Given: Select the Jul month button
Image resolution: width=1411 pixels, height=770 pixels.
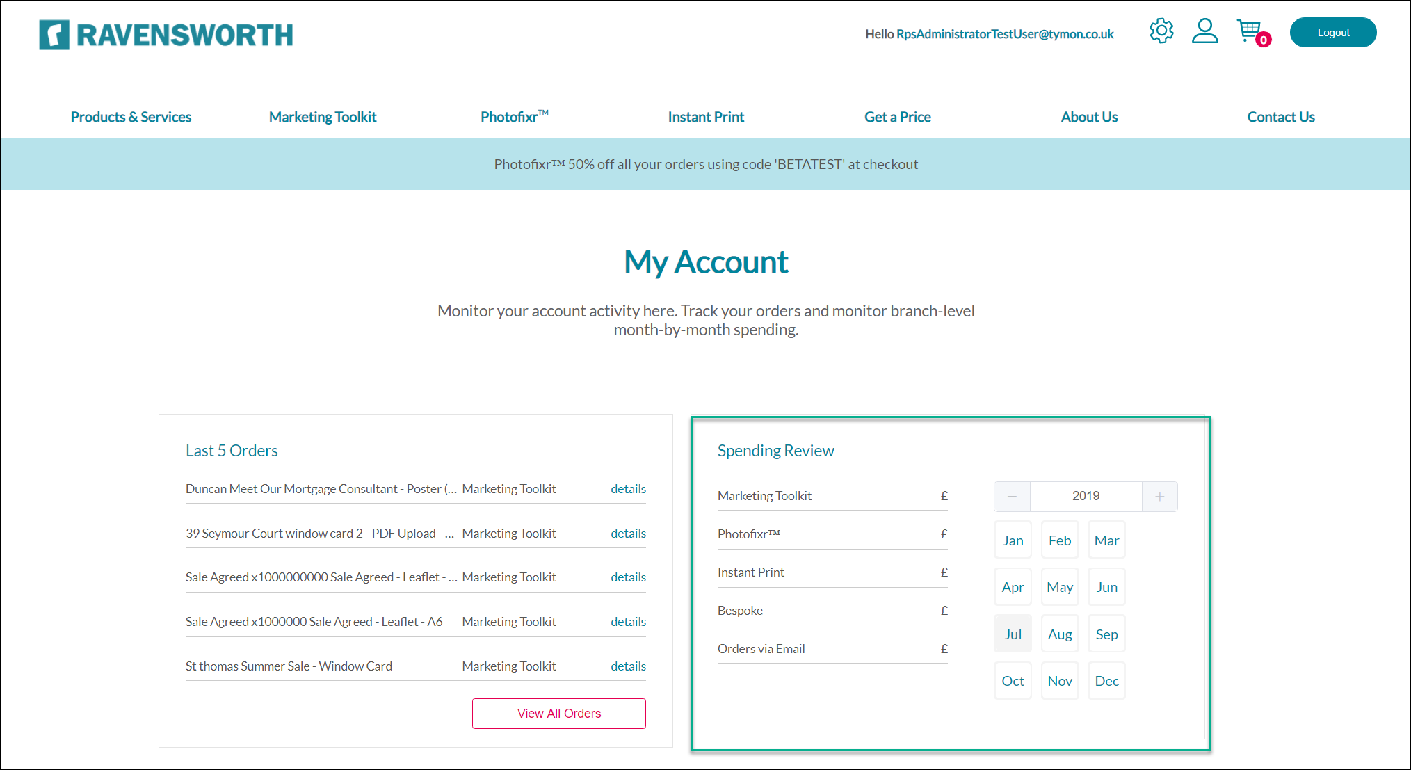Looking at the screenshot, I should click(1013, 634).
